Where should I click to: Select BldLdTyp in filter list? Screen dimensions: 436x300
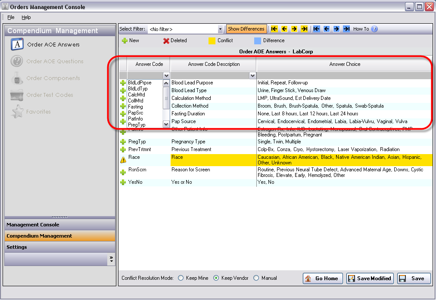click(x=145, y=89)
